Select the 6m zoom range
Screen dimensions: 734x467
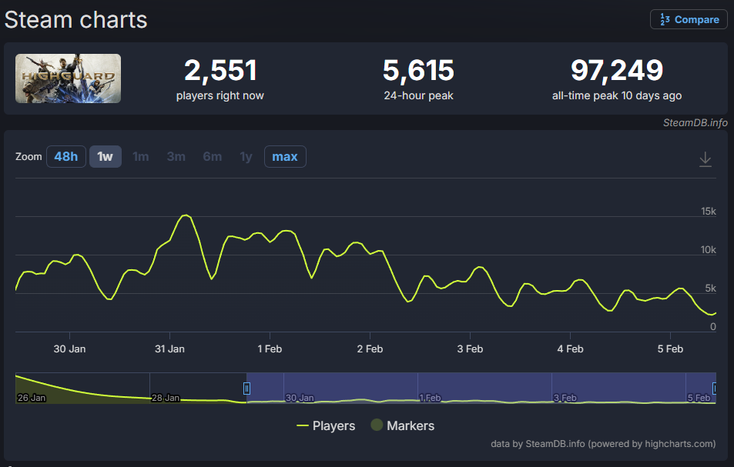click(212, 157)
